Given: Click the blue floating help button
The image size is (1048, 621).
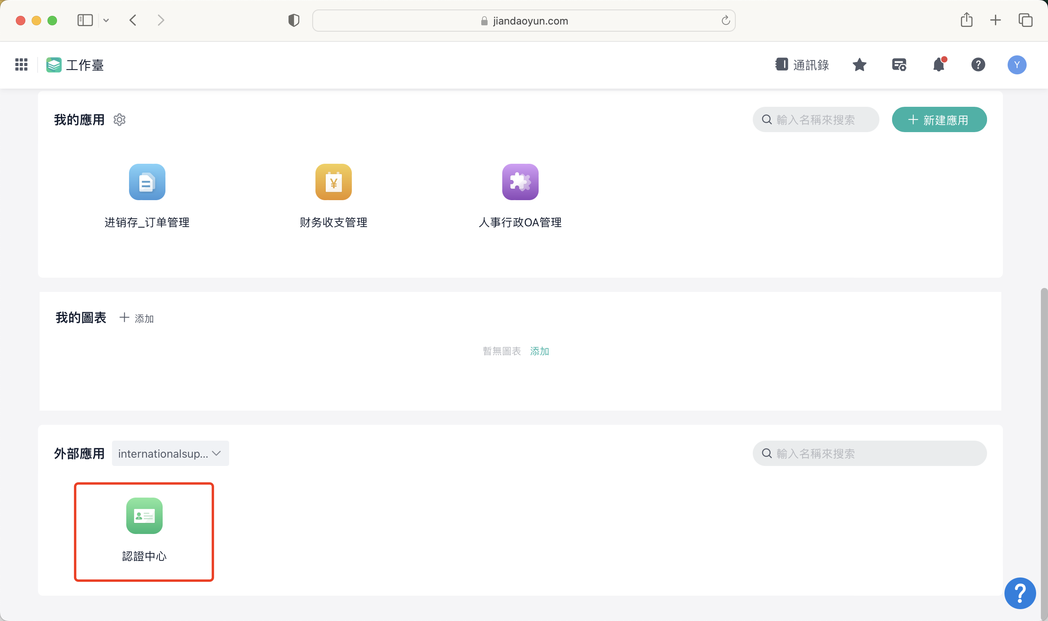Looking at the screenshot, I should click(1020, 593).
